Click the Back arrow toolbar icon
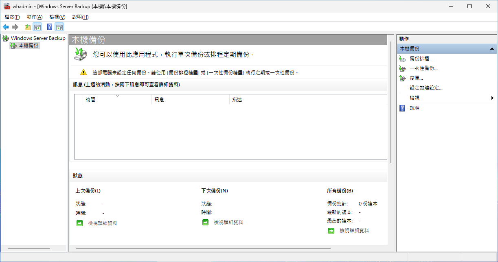 point(6,27)
